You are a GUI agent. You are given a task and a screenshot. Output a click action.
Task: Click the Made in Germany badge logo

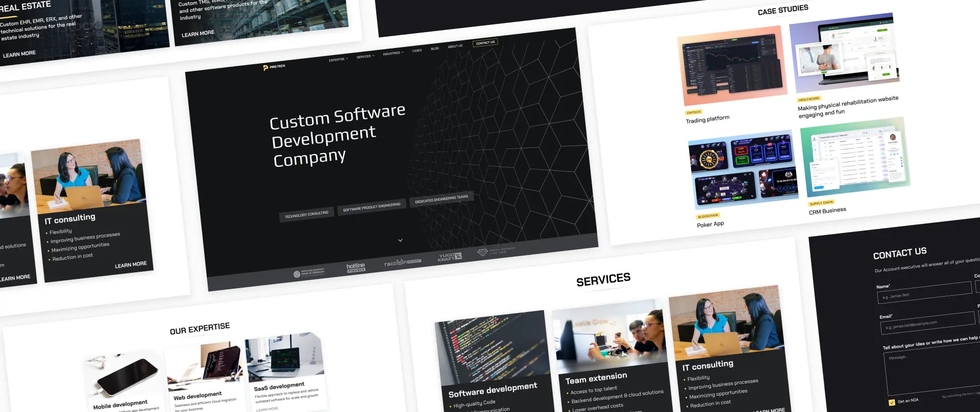coord(309,273)
